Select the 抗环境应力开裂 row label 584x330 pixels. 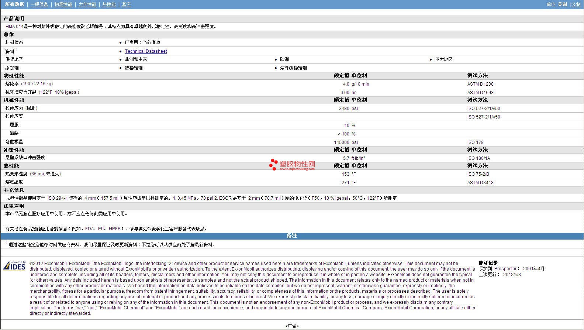tap(42, 92)
